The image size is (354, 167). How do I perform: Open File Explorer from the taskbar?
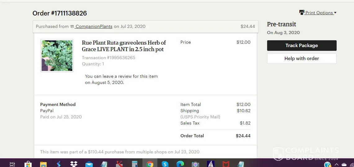pos(43,164)
